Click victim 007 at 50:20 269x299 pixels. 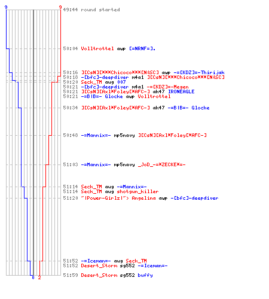click(x=121, y=82)
